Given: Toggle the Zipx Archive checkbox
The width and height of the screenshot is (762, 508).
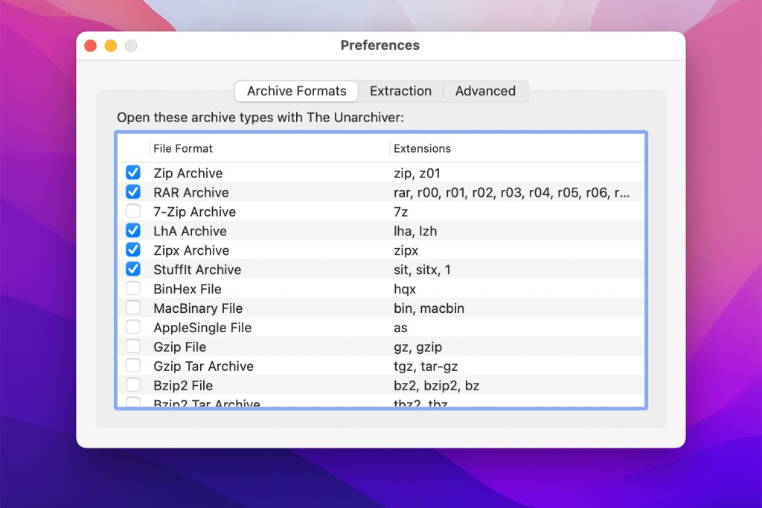Looking at the screenshot, I should 133,250.
